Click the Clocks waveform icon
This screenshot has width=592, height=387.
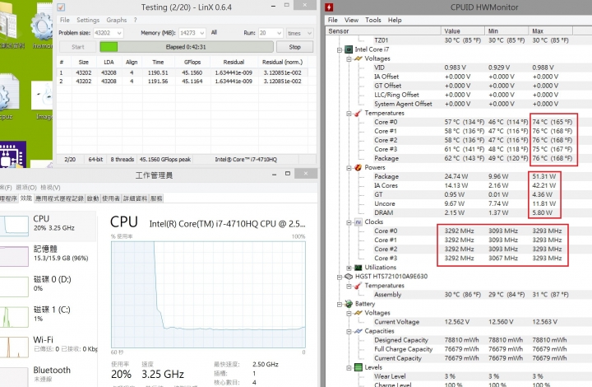[358, 221]
